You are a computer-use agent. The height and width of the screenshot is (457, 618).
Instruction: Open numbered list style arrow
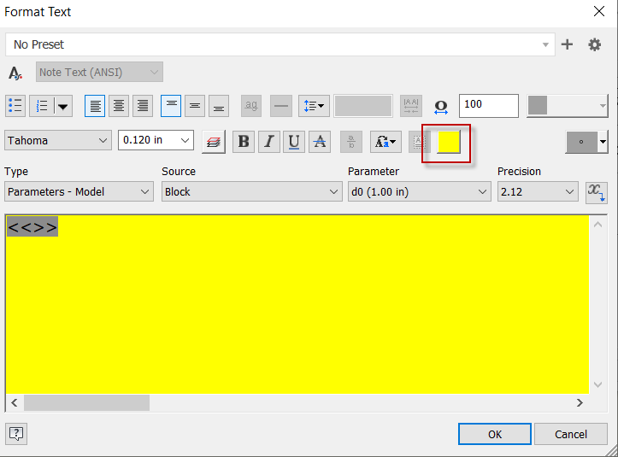63,106
